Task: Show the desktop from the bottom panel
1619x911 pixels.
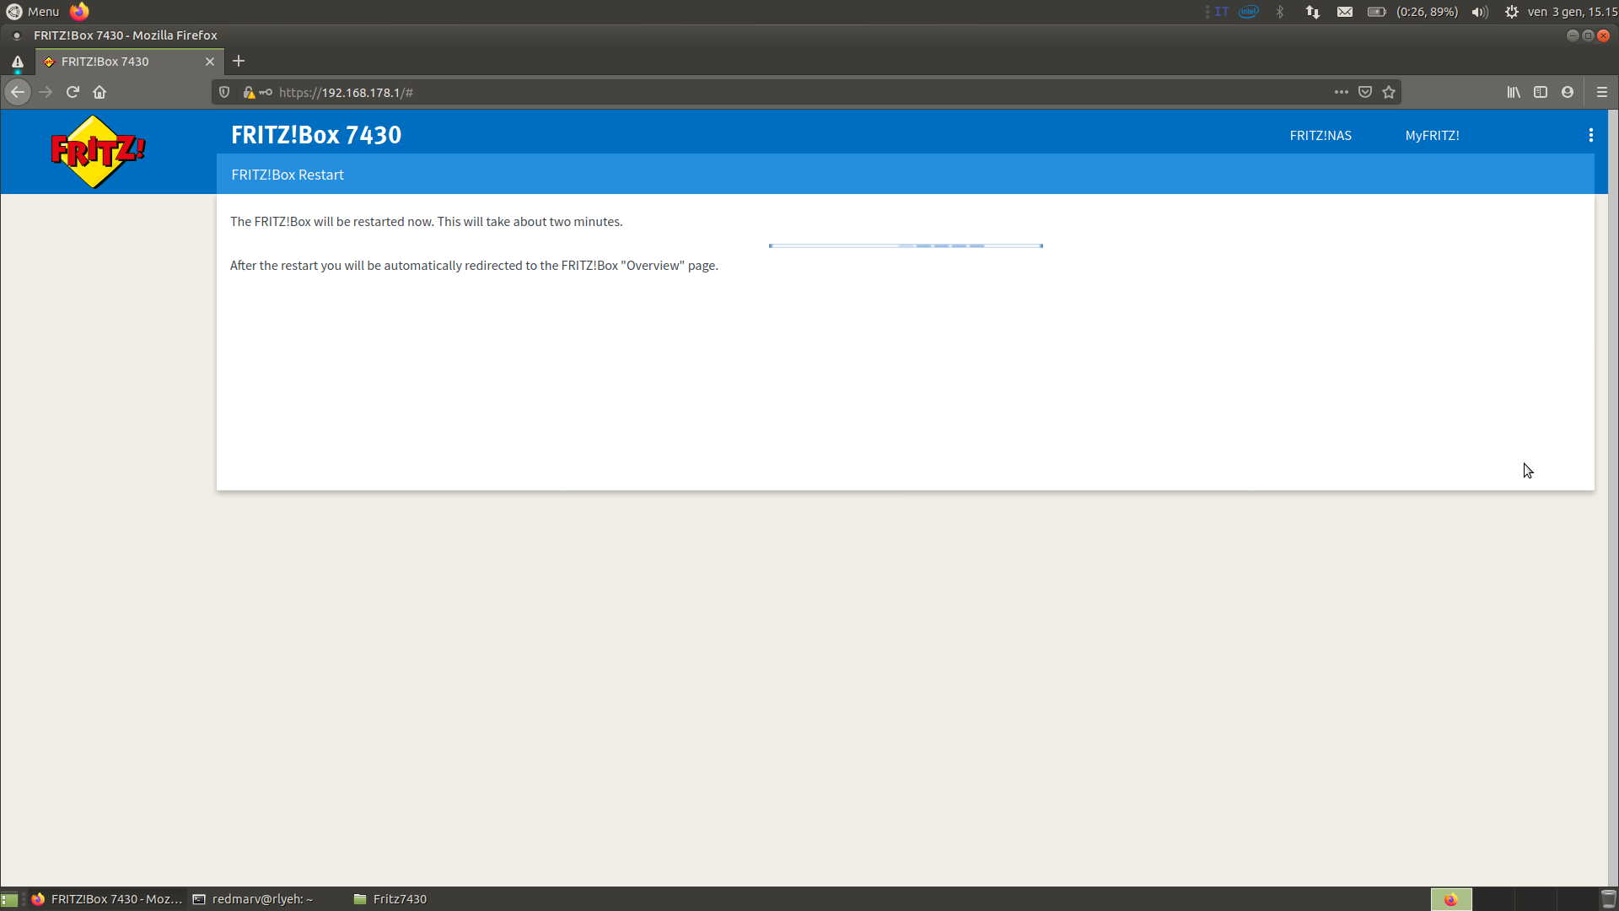Action: 9,899
